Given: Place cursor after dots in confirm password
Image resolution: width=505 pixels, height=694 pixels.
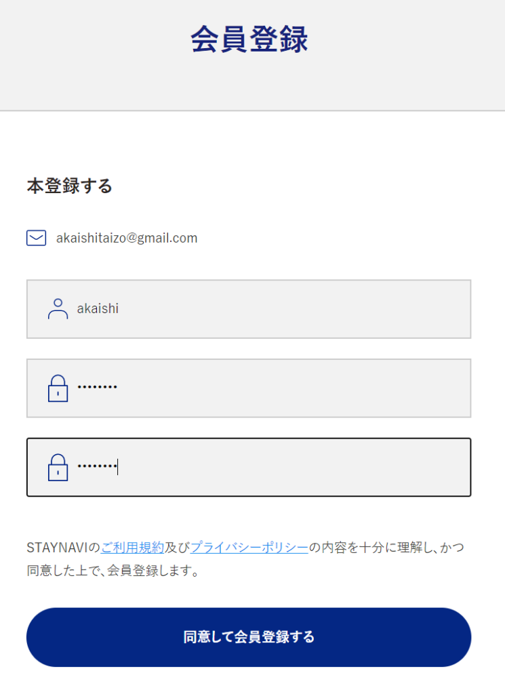Looking at the screenshot, I should click(118, 467).
